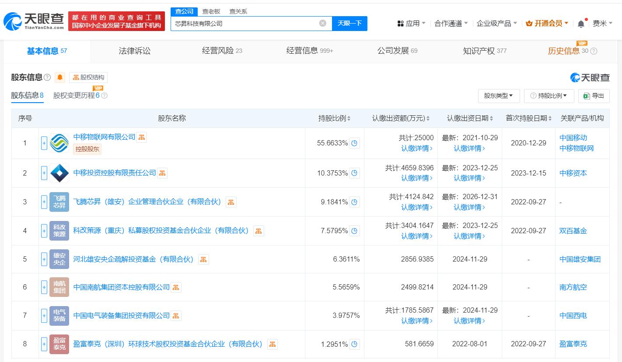
Task: Click help icon next to 股东信息 heading
Action: coord(47,78)
